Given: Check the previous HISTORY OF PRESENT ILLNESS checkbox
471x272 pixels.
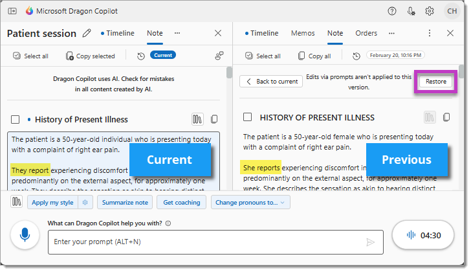Looking at the screenshot, I should [x=247, y=117].
